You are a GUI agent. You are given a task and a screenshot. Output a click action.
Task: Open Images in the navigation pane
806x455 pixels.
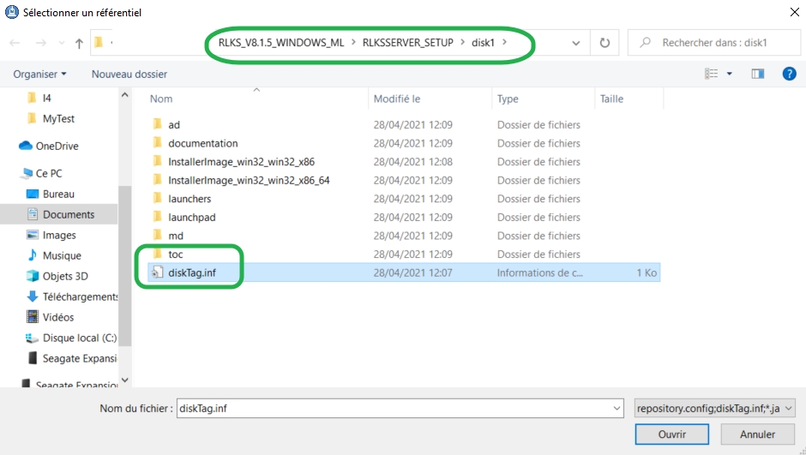[x=59, y=235]
